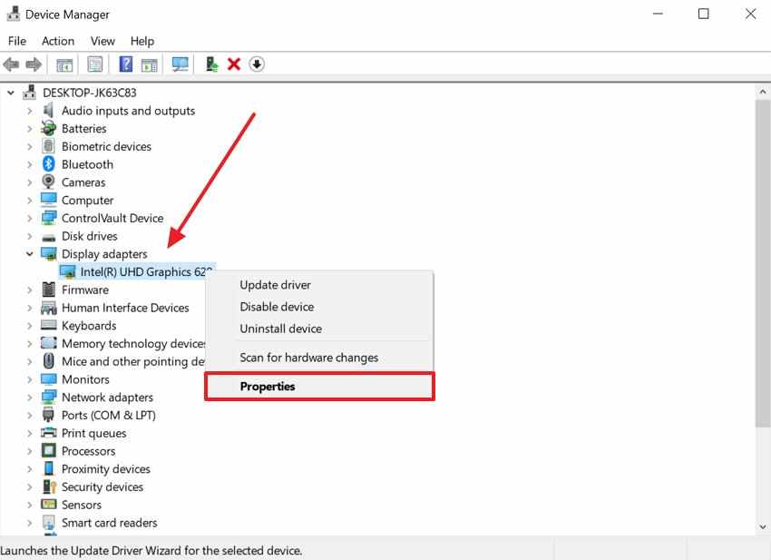
Task: Click the Device Manager title bar icon
Action: [14, 14]
